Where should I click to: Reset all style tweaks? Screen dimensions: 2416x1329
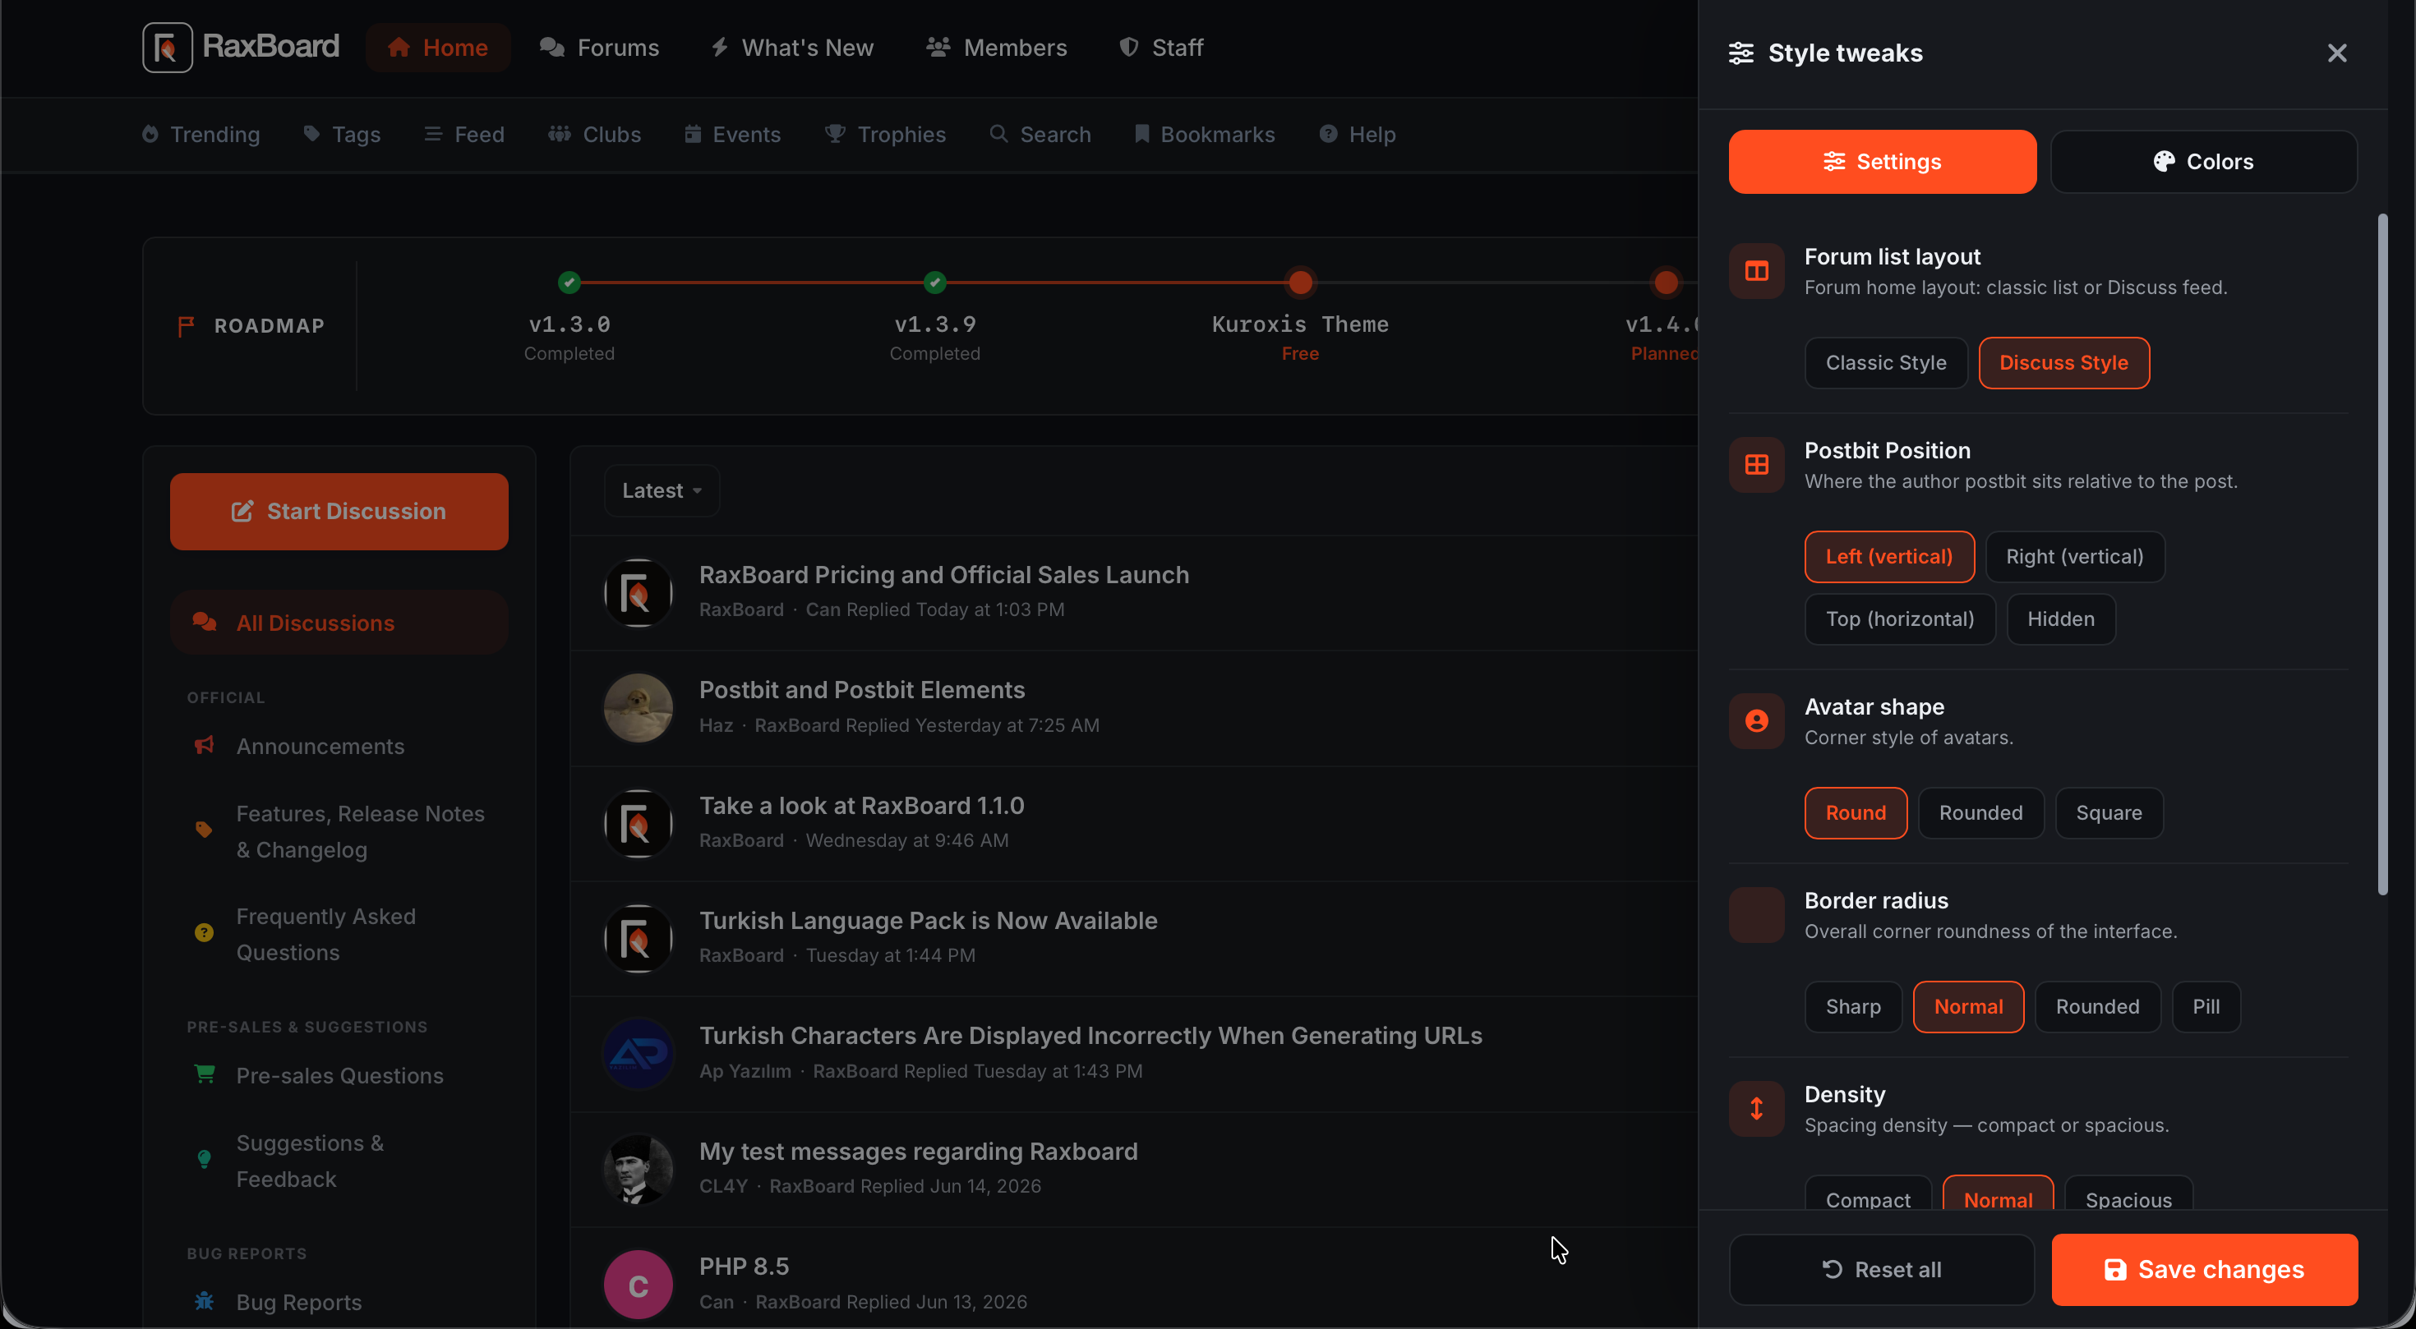point(1881,1270)
